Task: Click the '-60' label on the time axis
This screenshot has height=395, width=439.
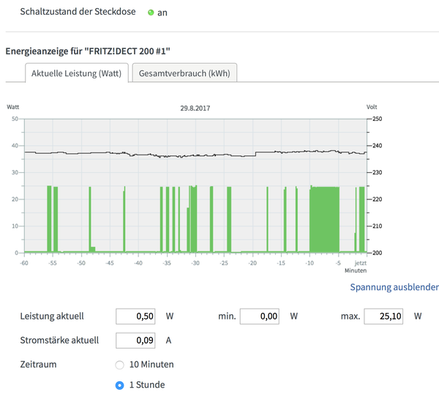Action: click(23, 262)
